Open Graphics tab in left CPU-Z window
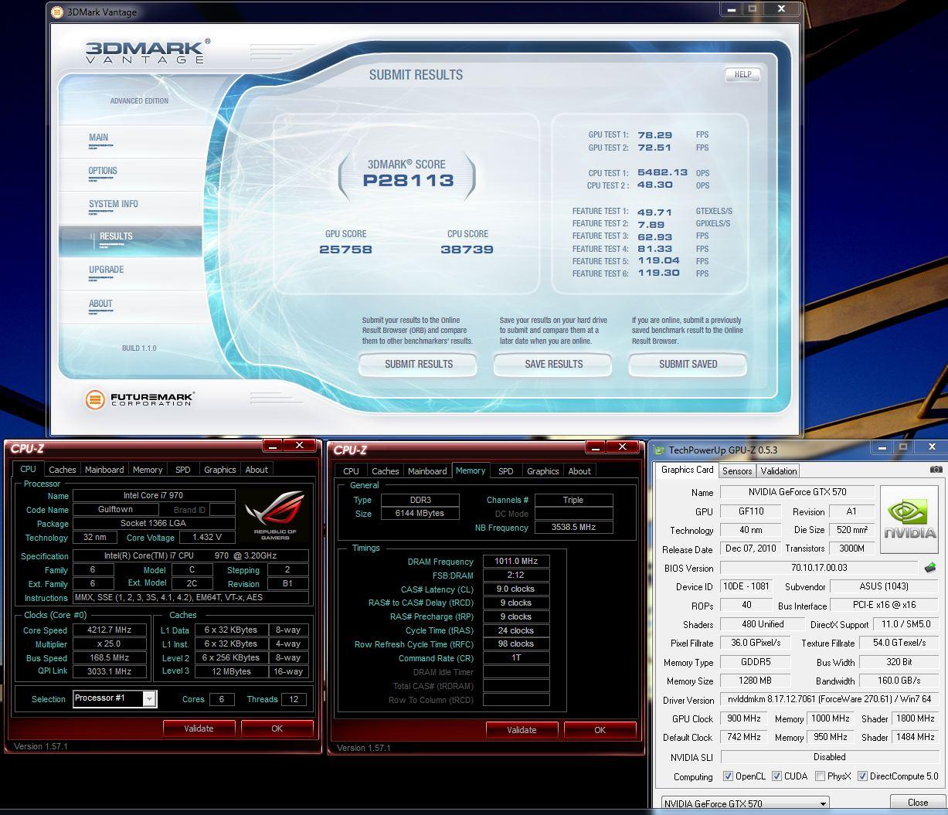 [x=220, y=470]
